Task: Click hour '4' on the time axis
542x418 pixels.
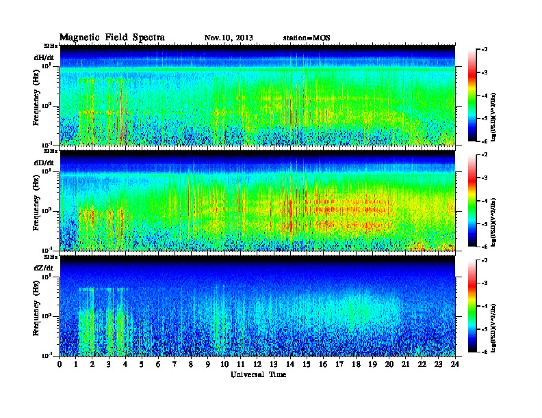Action: point(125,364)
